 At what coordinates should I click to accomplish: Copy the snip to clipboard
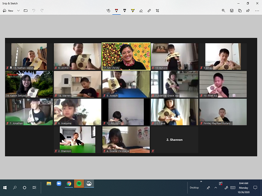click(x=240, y=11)
